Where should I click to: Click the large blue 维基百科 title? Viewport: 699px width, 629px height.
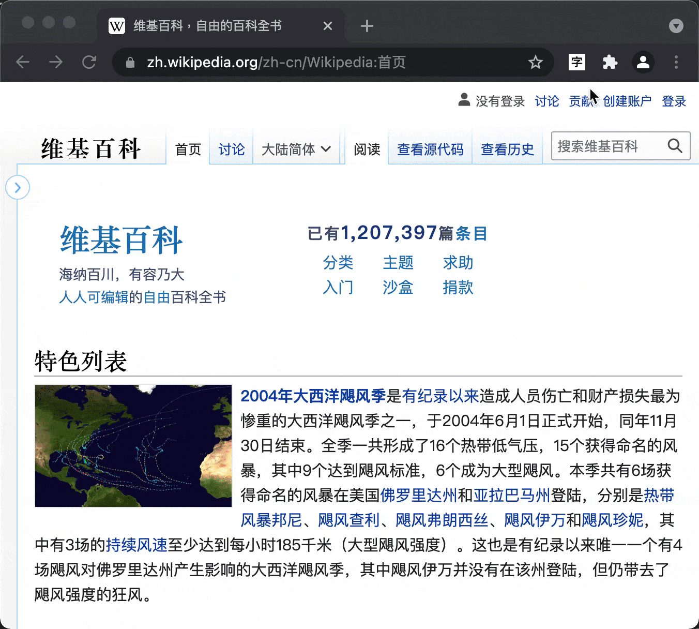point(121,240)
